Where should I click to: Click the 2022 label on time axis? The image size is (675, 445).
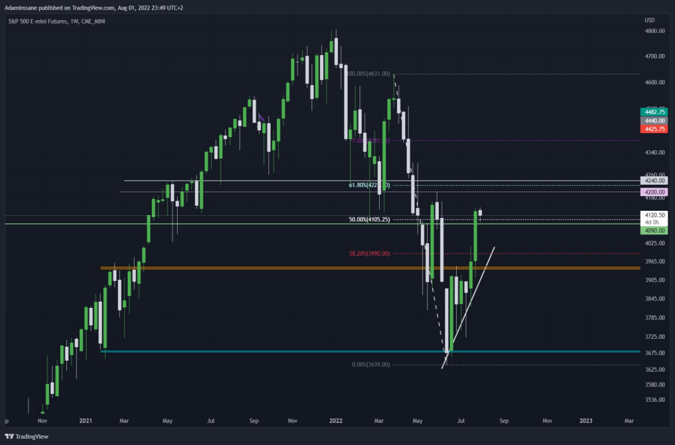coord(336,420)
